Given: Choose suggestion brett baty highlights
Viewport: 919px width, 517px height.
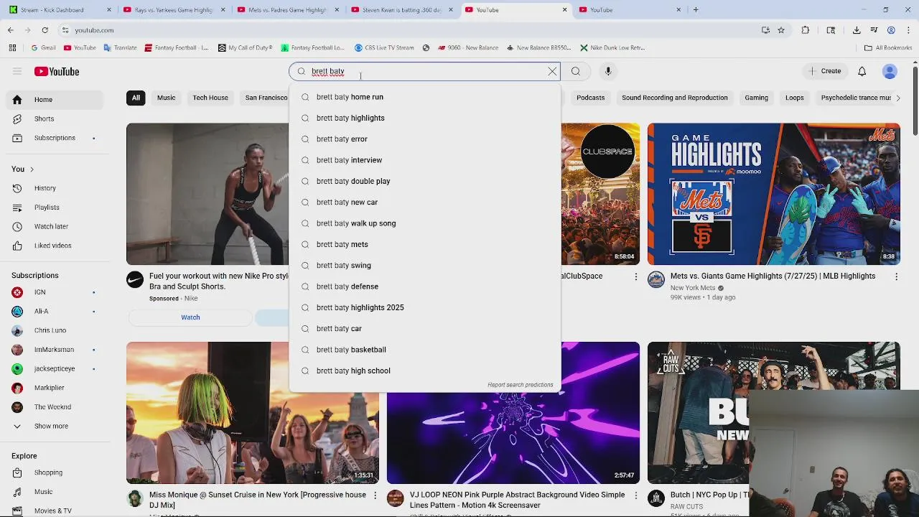Looking at the screenshot, I should [x=425, y=118].
